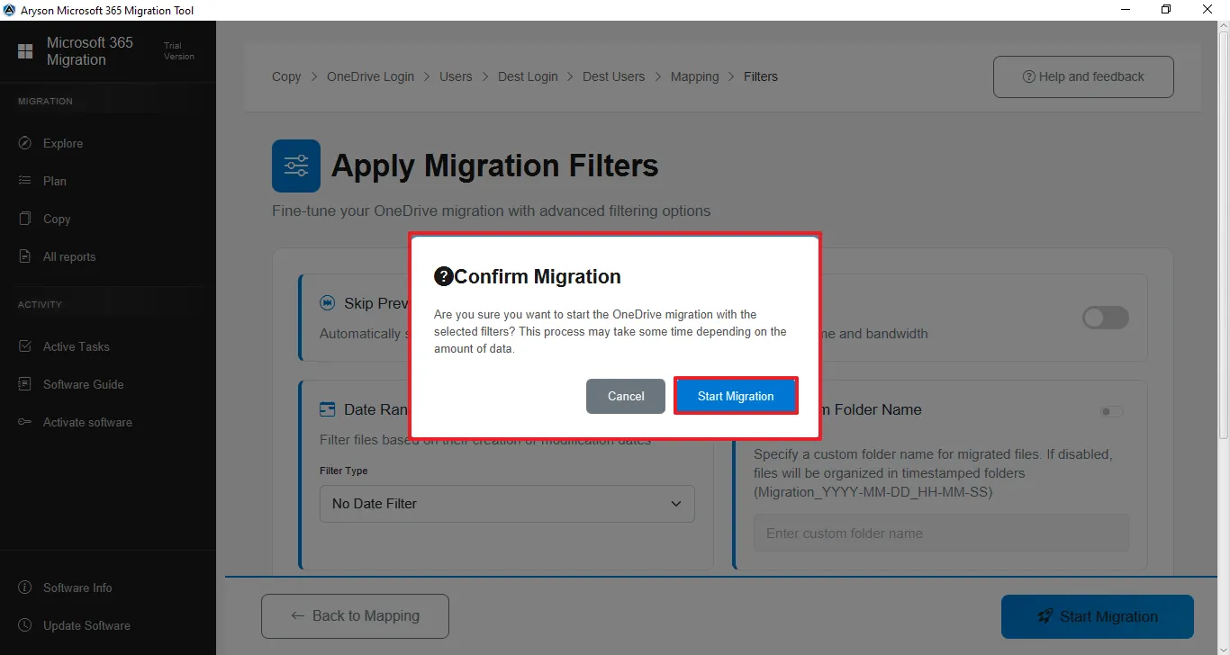Go to OneDrive Login breadcrumb step
The height and width of the screenshot is (655, 1230).
click(x=370, y=76)
